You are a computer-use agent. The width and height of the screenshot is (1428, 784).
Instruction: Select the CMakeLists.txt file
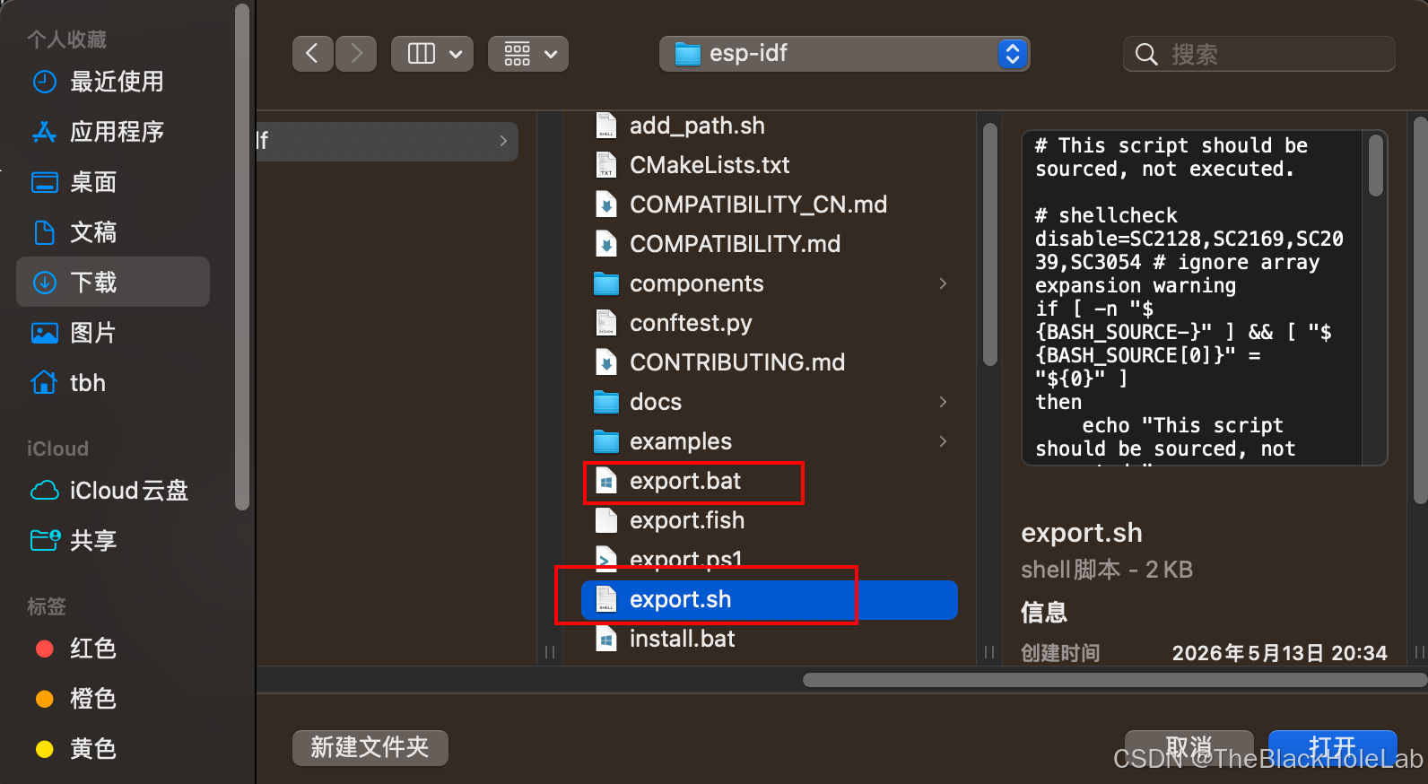coord(770,165)
